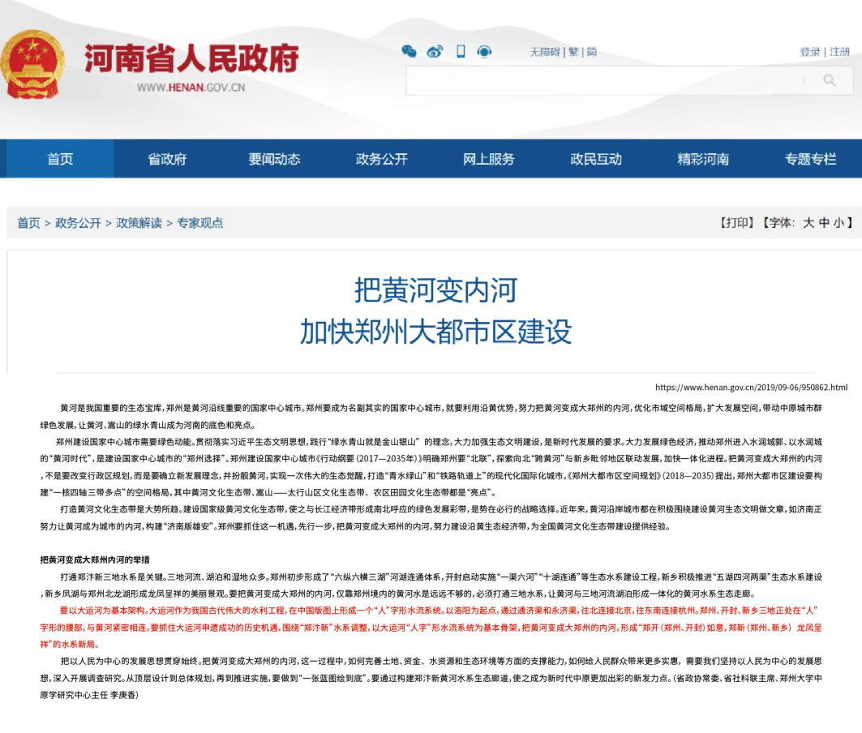Image resolution: width=862 pixels, height=733 pixels.
Task: Click the WeChat icon in header
Action: coord(409,52)
